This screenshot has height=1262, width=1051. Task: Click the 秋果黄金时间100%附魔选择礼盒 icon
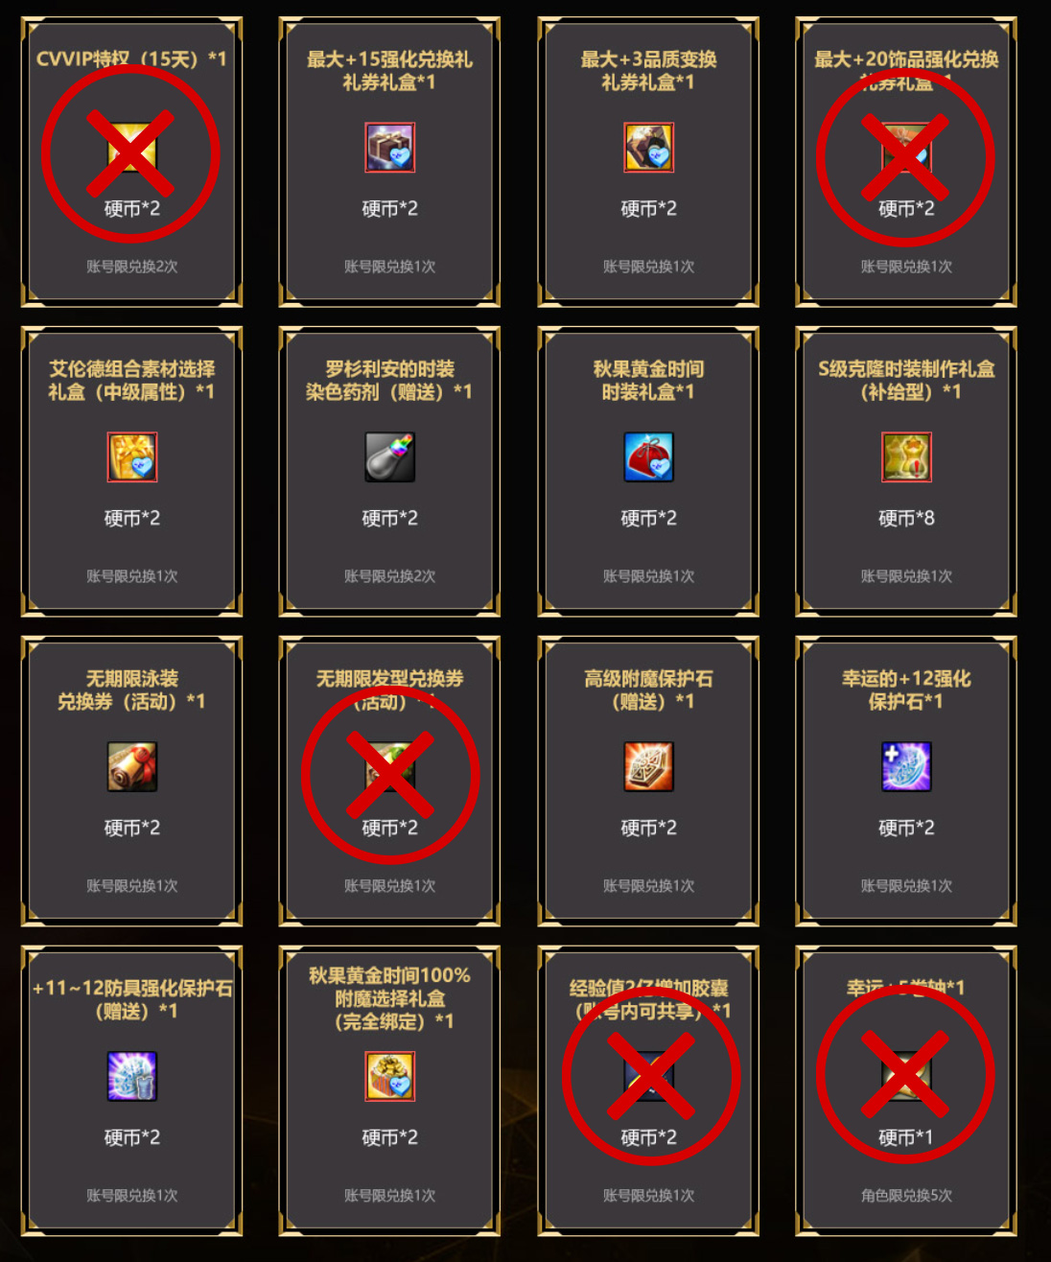[389, 1077]
